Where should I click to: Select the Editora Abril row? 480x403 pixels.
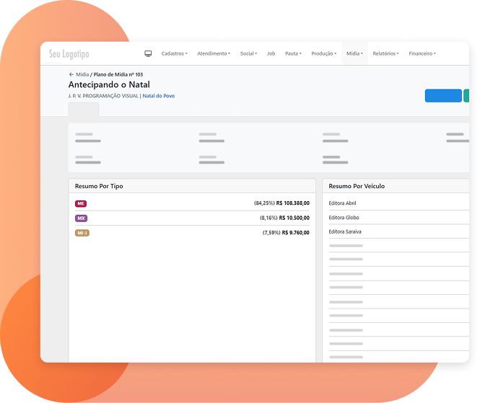click(x=342, y=203)
